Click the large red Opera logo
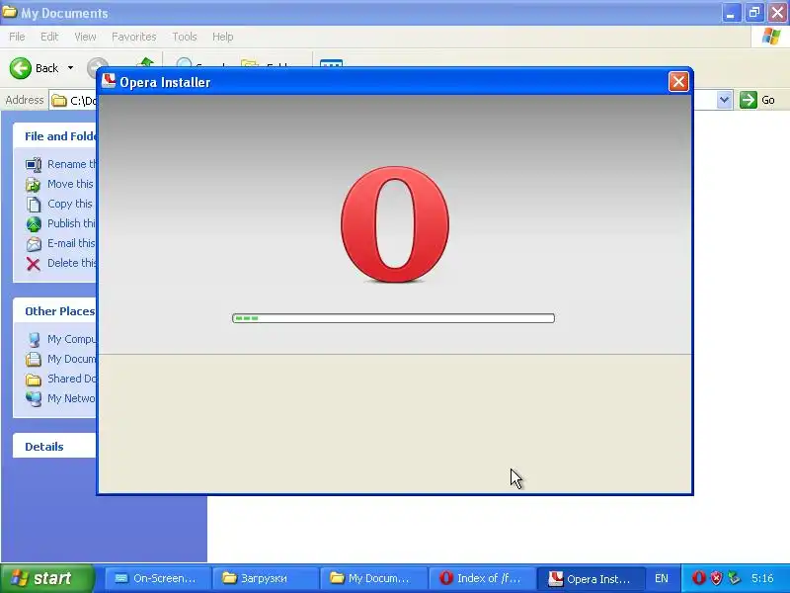Viewport: 790px width, 593px height. coord(394,224)
